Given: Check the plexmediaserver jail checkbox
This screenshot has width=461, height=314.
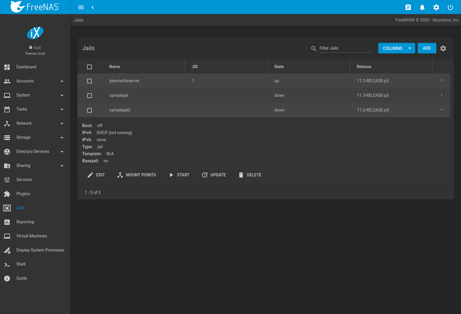Looking at the screenshot, I should click(x=90, y=81).
